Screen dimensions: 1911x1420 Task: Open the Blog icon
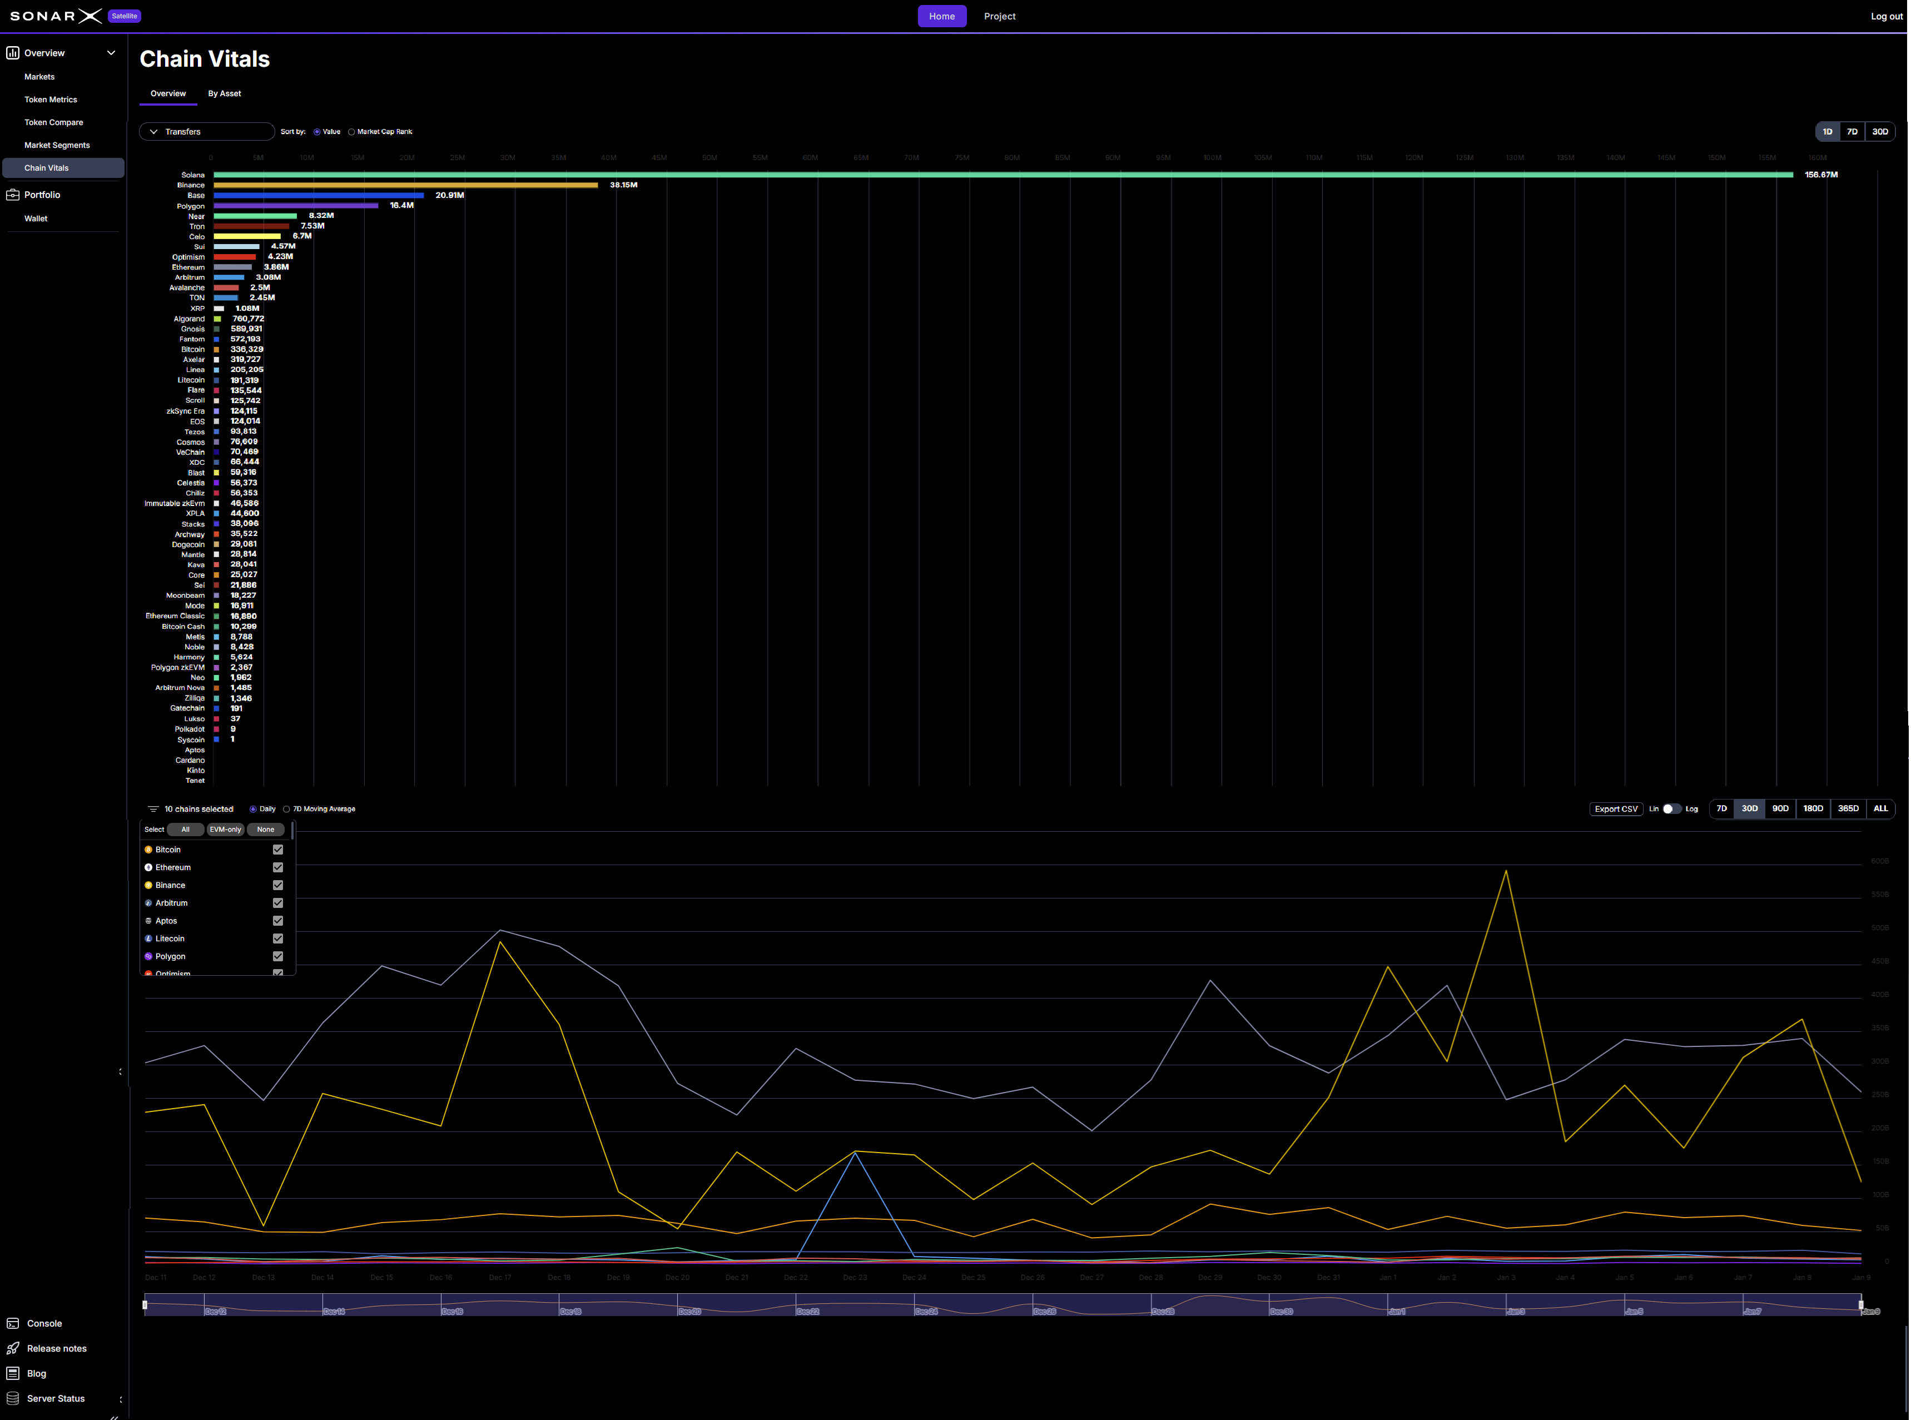(x=13, y=1374)
